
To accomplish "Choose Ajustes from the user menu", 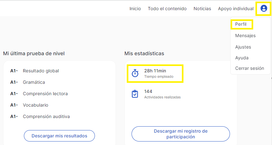I will point(243,47).
